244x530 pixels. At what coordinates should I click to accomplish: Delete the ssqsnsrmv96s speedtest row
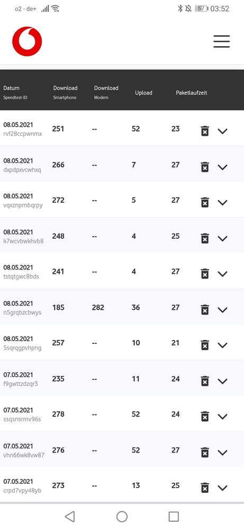tap(205, 416)
